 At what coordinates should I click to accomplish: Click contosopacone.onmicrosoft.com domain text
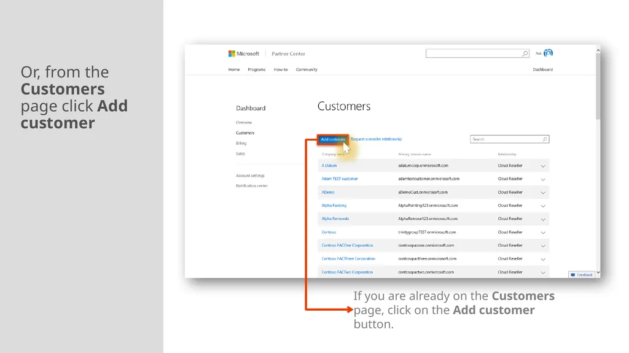tap(426, 246)
